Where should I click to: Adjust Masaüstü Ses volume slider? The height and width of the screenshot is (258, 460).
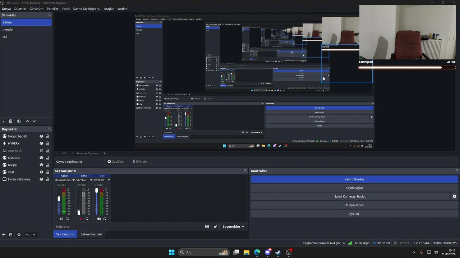point(59,199)
